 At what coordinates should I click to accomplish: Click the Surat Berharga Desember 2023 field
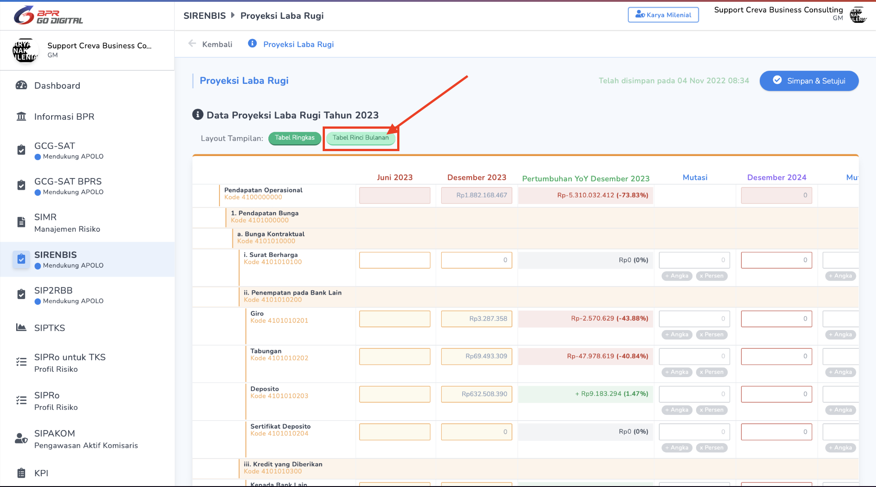point(477,260)
